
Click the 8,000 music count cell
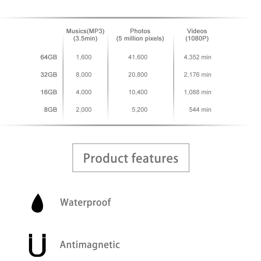84,75
